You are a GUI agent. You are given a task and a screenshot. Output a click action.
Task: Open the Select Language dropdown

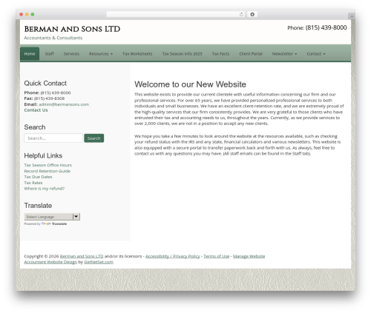click(x=52, y=217)
